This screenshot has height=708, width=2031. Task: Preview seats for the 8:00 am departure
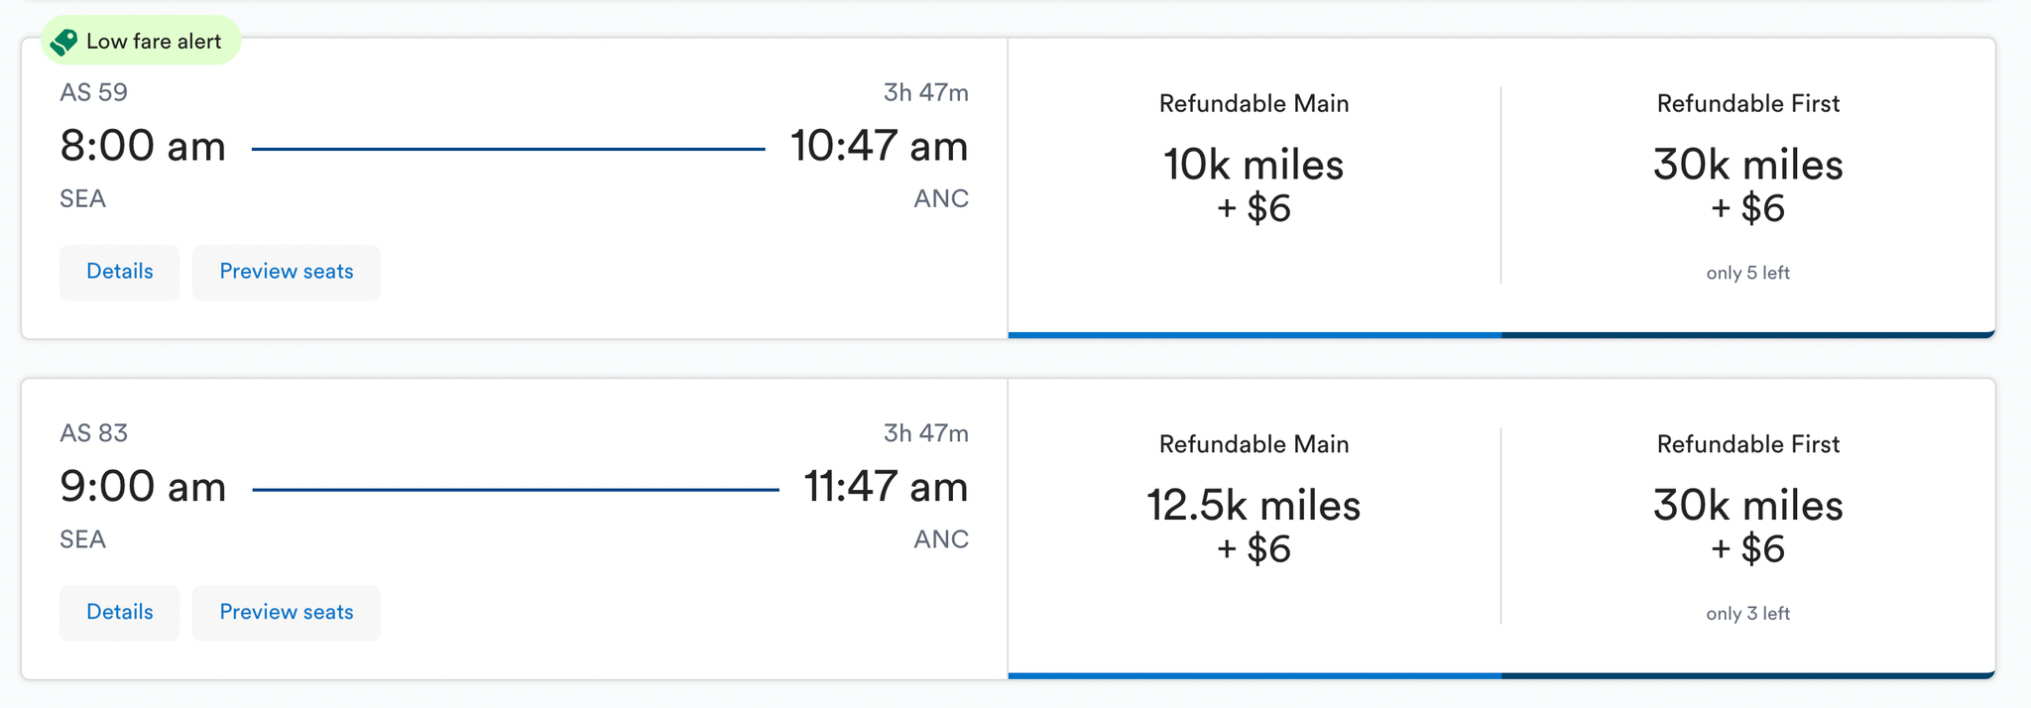tap(286, 271)
